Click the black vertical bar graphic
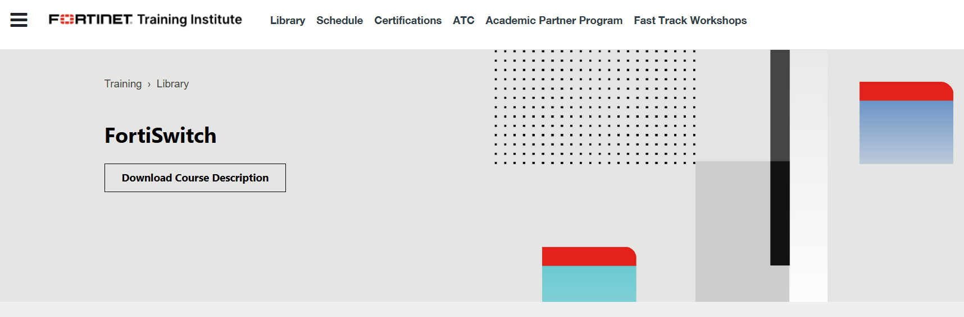Screen dimensions: 964x317 (780, 213)
